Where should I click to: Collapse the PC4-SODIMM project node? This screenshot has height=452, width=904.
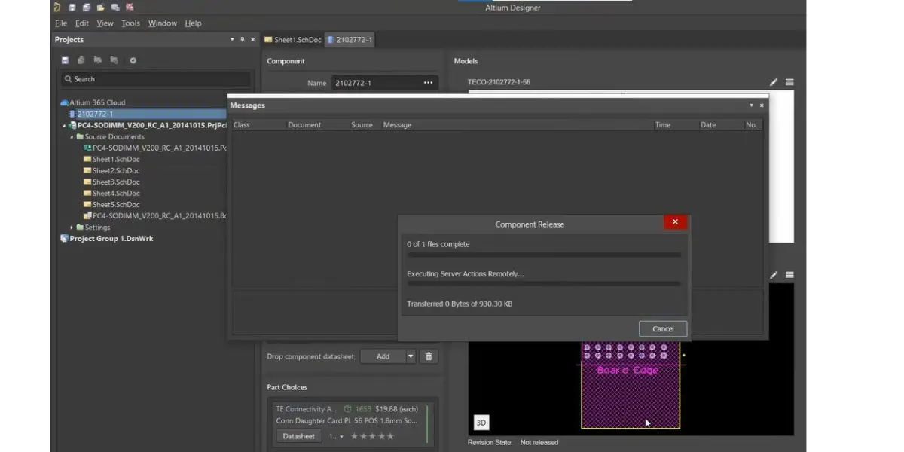click(64, 126)
